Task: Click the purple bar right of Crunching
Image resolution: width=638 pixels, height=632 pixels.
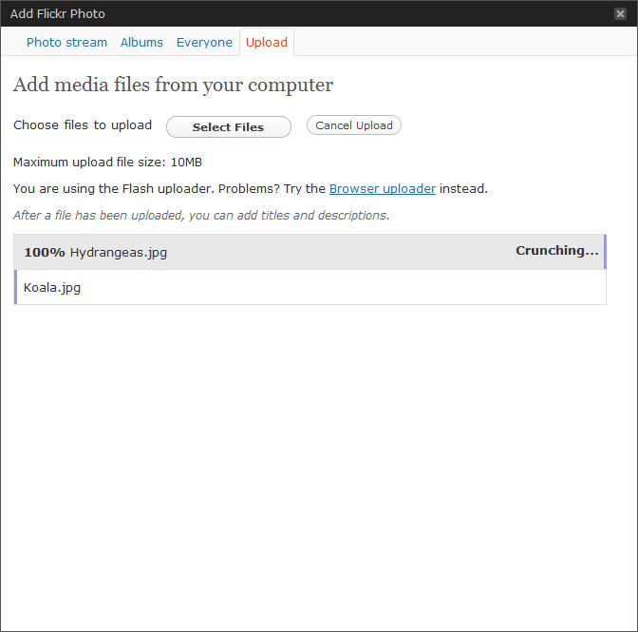Action: click(605, 252)
